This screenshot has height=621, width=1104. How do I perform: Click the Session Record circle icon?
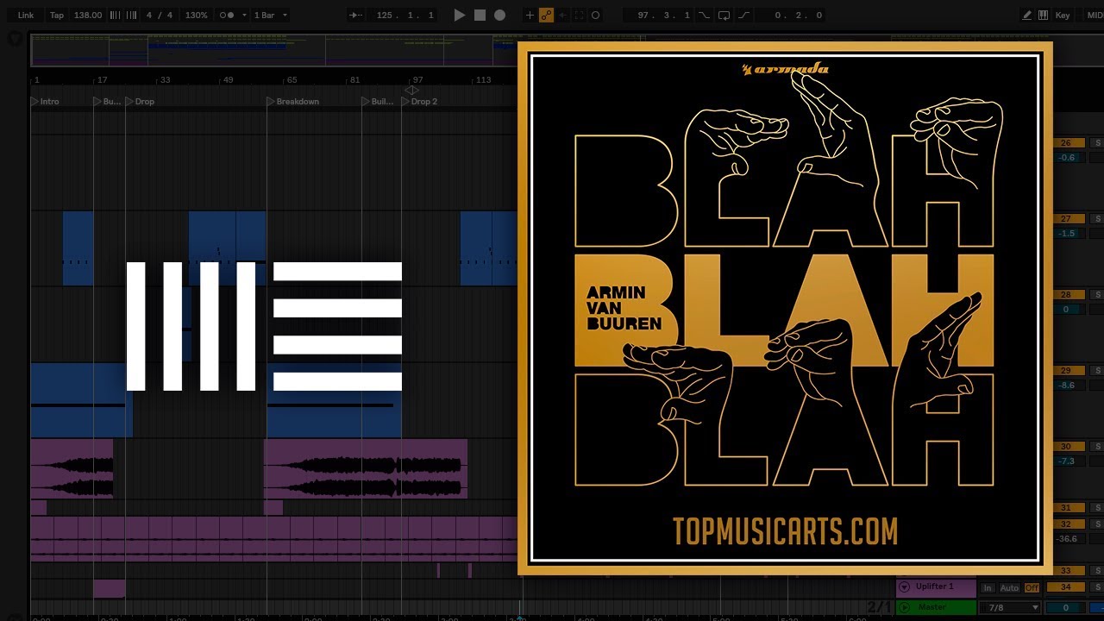point(595,16)
